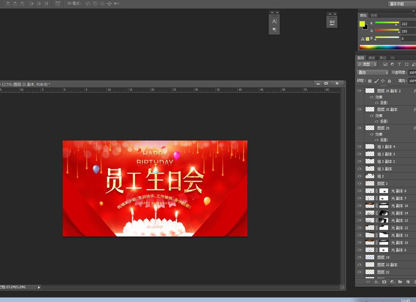The image size is (416, 302).
Task: Click the distribute horizontal centers icon
Action: pos(39,4)
